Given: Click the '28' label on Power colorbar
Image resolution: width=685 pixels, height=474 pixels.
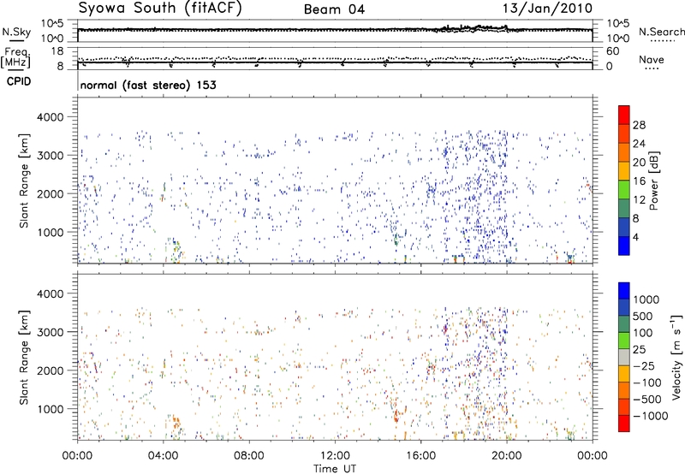Looking at the screenshot, I should click(x=639, y=125).
